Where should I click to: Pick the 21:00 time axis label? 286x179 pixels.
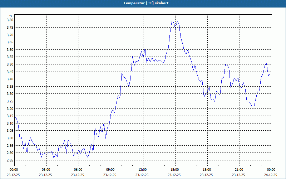click(239, 170)
